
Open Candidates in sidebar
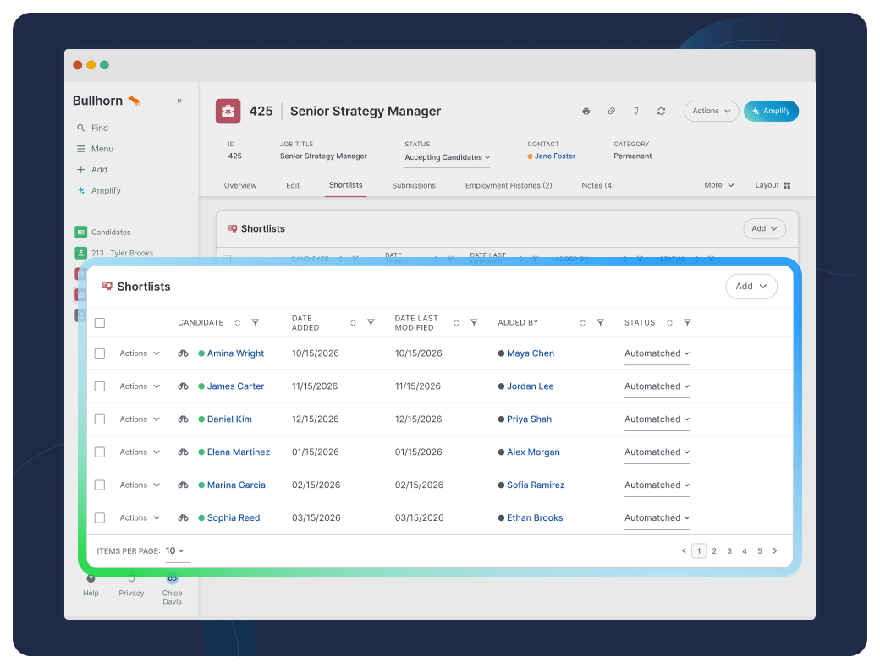coord(102,233)
